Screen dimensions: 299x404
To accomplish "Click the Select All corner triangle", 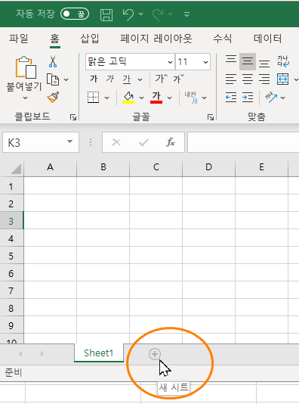I will coord(16,169).
